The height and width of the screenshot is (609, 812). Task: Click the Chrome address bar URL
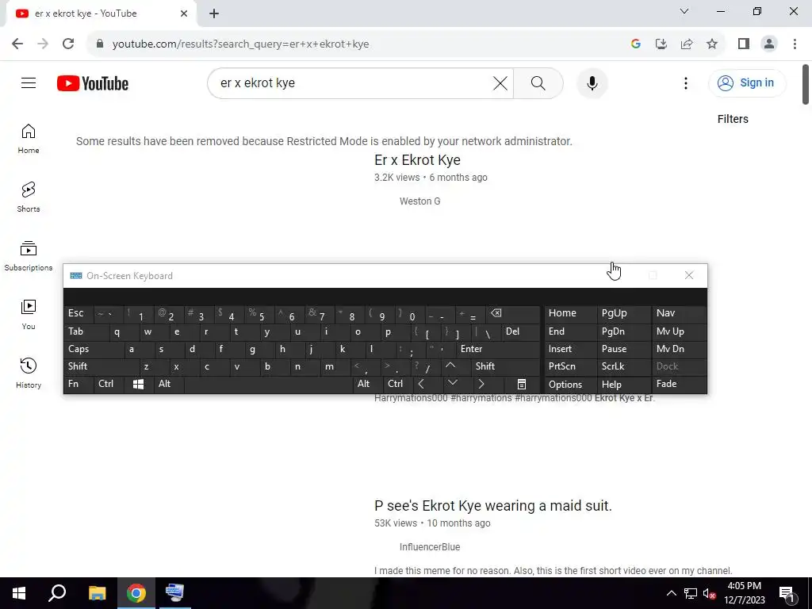pyautogui.click(x=240, y=44)
